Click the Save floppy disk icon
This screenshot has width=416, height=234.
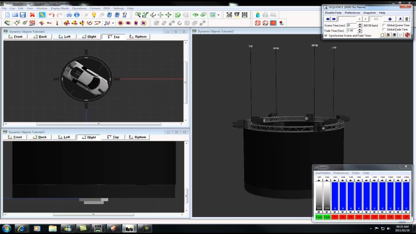tap(23, 15)
